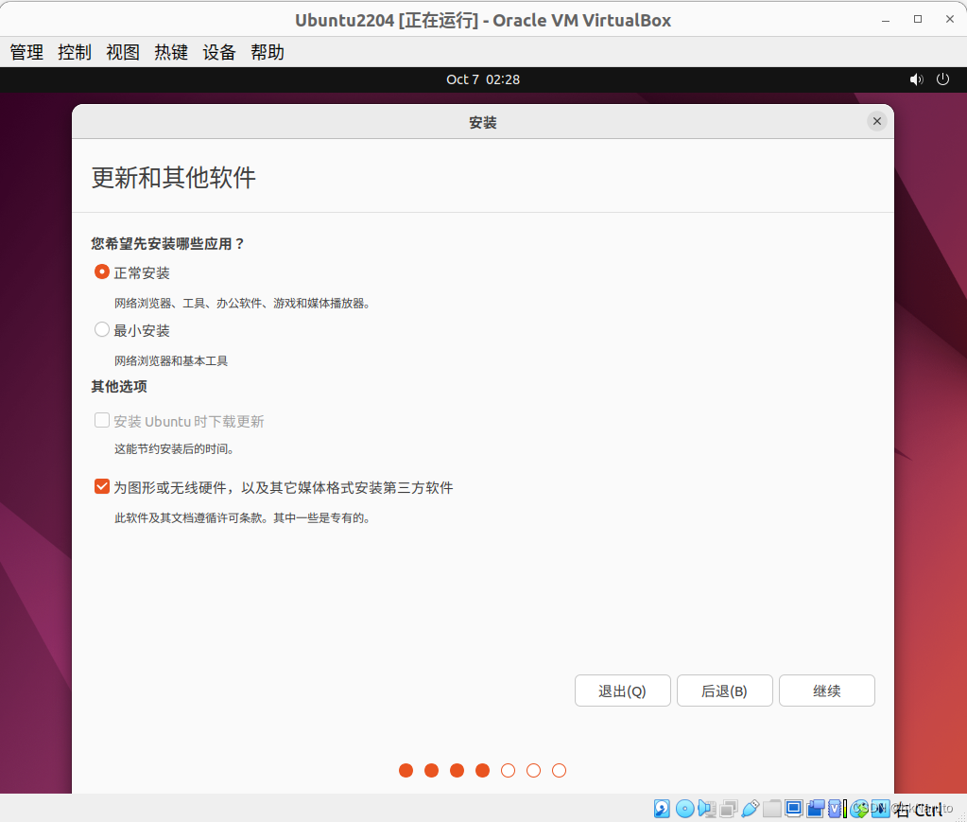967x822 pixels.
Task: Click the optical disc drive indicator icon
Action: pos(684,809)
